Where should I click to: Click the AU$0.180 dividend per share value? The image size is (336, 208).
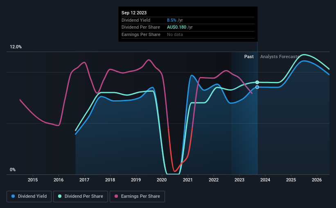click(176, 27)
